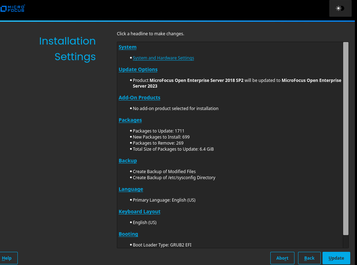The width and height of the screenshot is (357, 265).
Task: Open System and Hardware Settings link
Action: [x=163, y=58]
